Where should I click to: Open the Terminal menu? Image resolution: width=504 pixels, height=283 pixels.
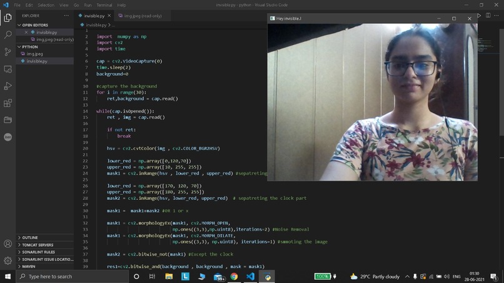tap(104, 5)
